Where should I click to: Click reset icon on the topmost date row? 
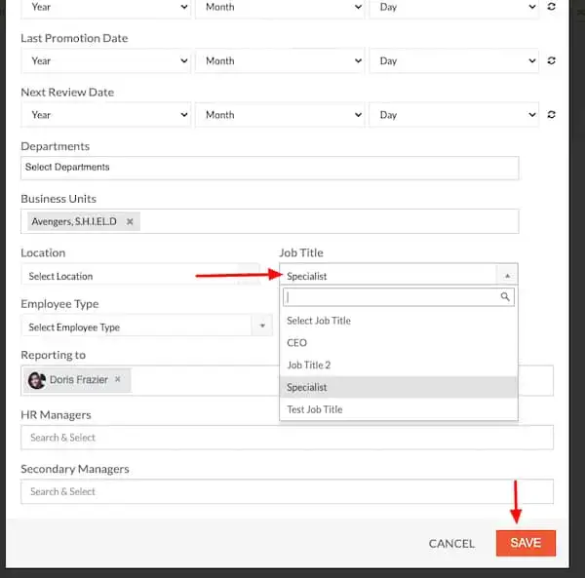[552, 7]
